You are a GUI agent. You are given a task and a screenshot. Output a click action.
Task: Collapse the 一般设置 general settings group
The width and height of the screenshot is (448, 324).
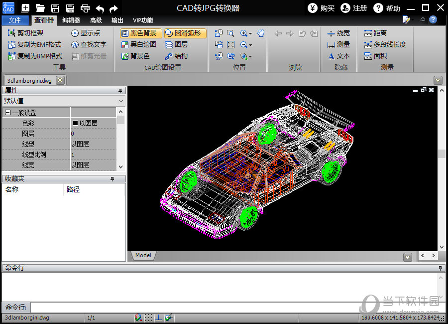pos(7,113)
